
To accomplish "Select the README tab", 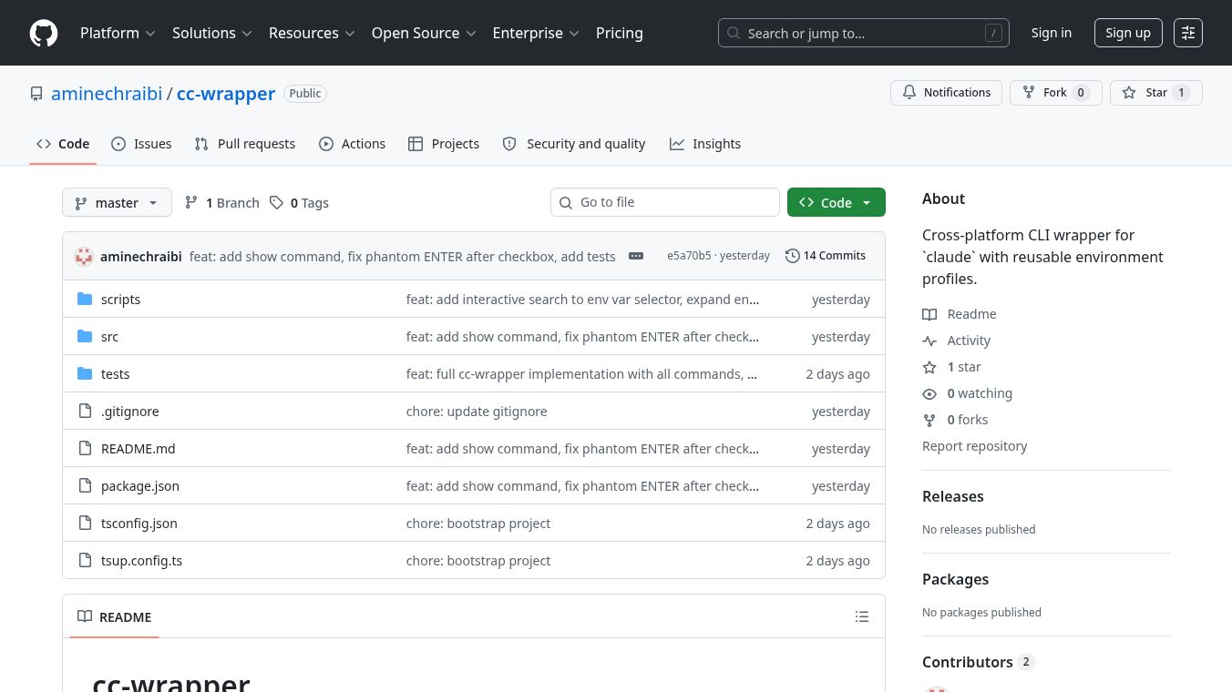I will pyautogui.click(x=115, y=617).
